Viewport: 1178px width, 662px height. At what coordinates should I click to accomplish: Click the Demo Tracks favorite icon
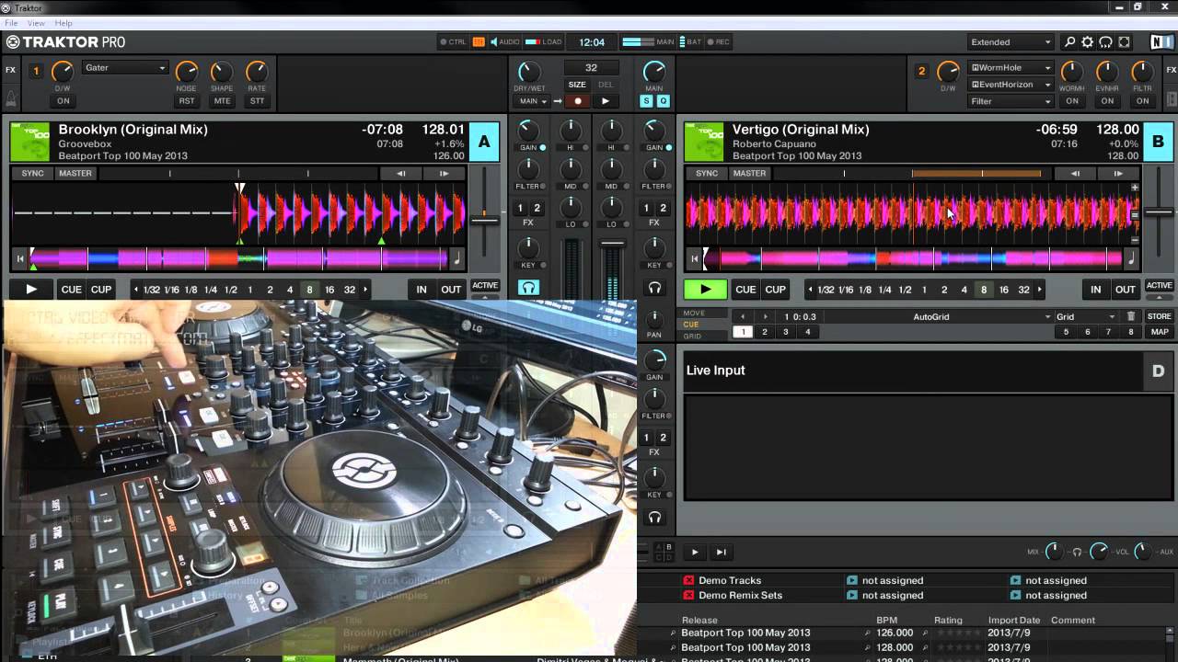coord(688,581)
